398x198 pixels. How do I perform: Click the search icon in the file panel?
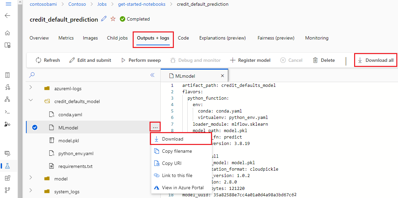pyautogui.click(x=32, y=75)
